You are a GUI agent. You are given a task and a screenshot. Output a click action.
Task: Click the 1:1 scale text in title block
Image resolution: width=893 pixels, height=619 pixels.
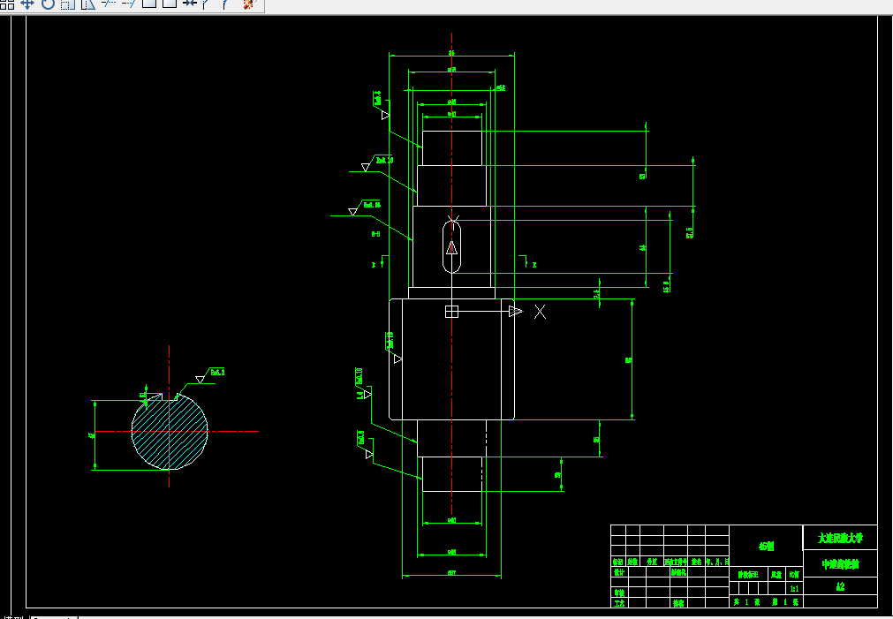pyautogui.click(x=794, y=588)
